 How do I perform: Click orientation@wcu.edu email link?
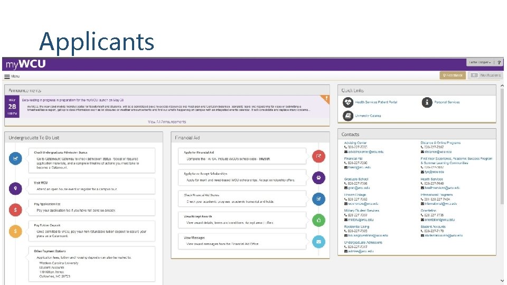pos(439,220)
